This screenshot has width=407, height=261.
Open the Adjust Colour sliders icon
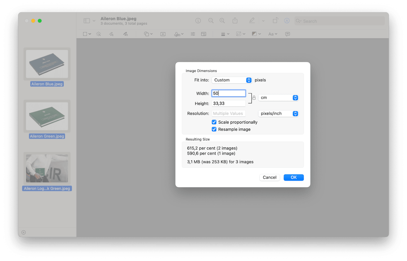193,34
